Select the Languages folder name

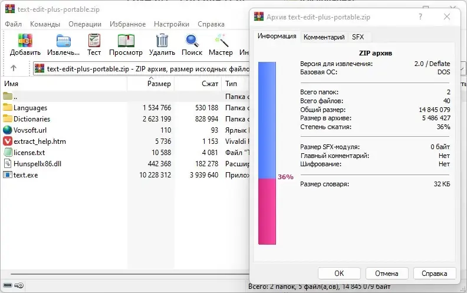[x=31, y=107]
